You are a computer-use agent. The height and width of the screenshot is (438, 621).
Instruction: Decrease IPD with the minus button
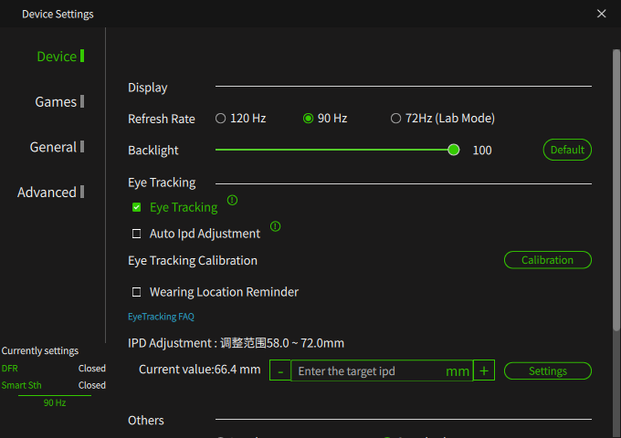click(280, 370)
